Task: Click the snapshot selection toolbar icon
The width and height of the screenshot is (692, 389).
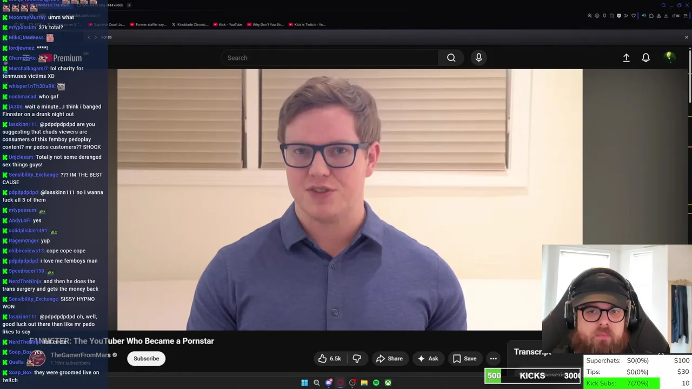Action: [611, 16]
